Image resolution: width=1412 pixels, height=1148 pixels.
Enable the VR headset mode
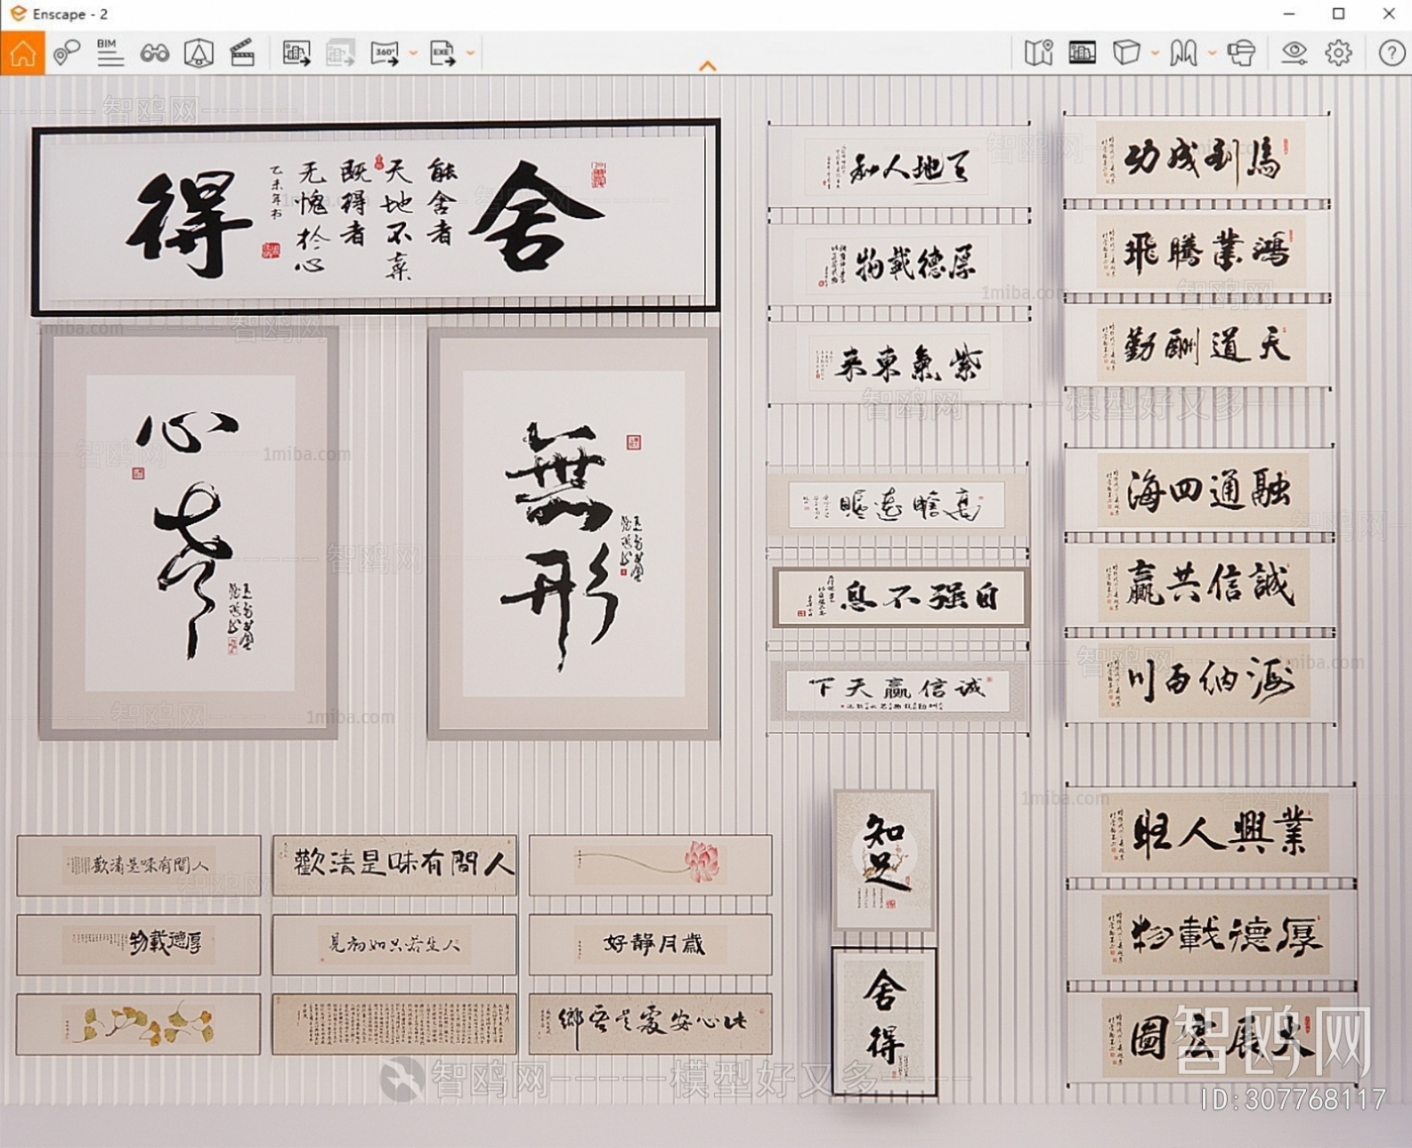click(x=1241, y=53)
